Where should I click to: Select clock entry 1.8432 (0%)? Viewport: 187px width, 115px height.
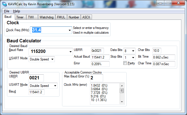click(x=99, y=85)
